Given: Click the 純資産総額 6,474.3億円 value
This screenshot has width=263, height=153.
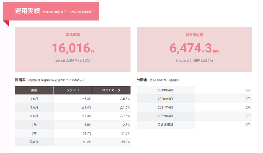Looking at the screenshot, I should pos(194,48).
